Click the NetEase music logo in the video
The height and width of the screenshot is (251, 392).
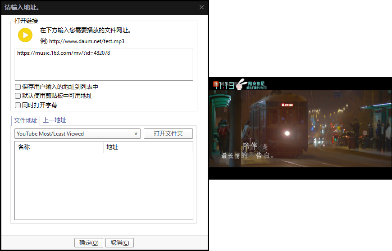click(x=216, y=84)
